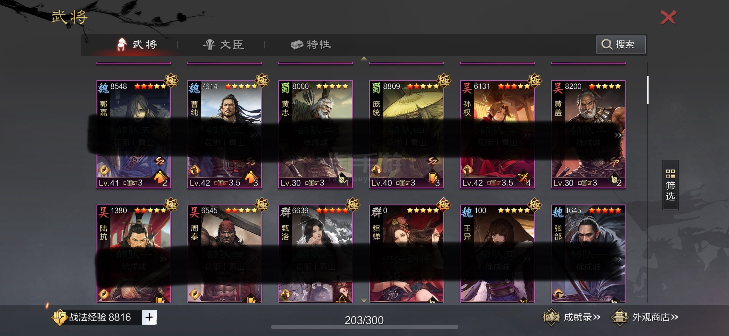Add tactic experience with plus button

pyautogui.click(x=149, y=317)
